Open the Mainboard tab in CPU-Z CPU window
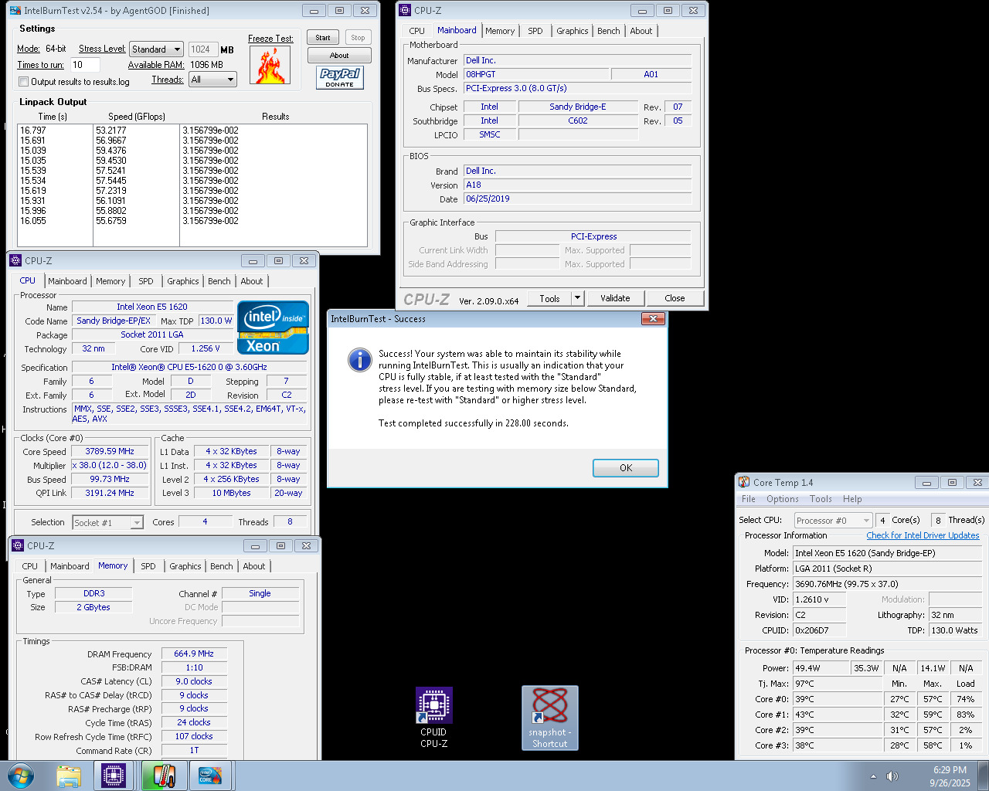989x791 pixels. (x=67, y=281)
